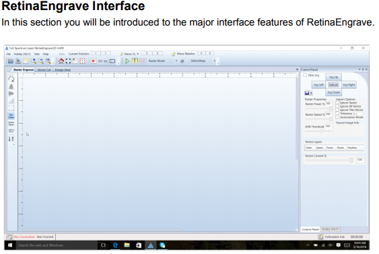Open the Control Panel title dropdown arrow
This screenshot has width=379, height=254.
coord(359,70)
